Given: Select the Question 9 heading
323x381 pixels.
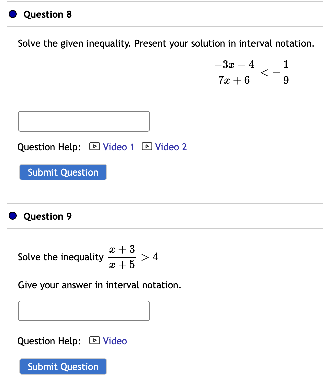Looking at the screenshot, I should tap(47, 216).
